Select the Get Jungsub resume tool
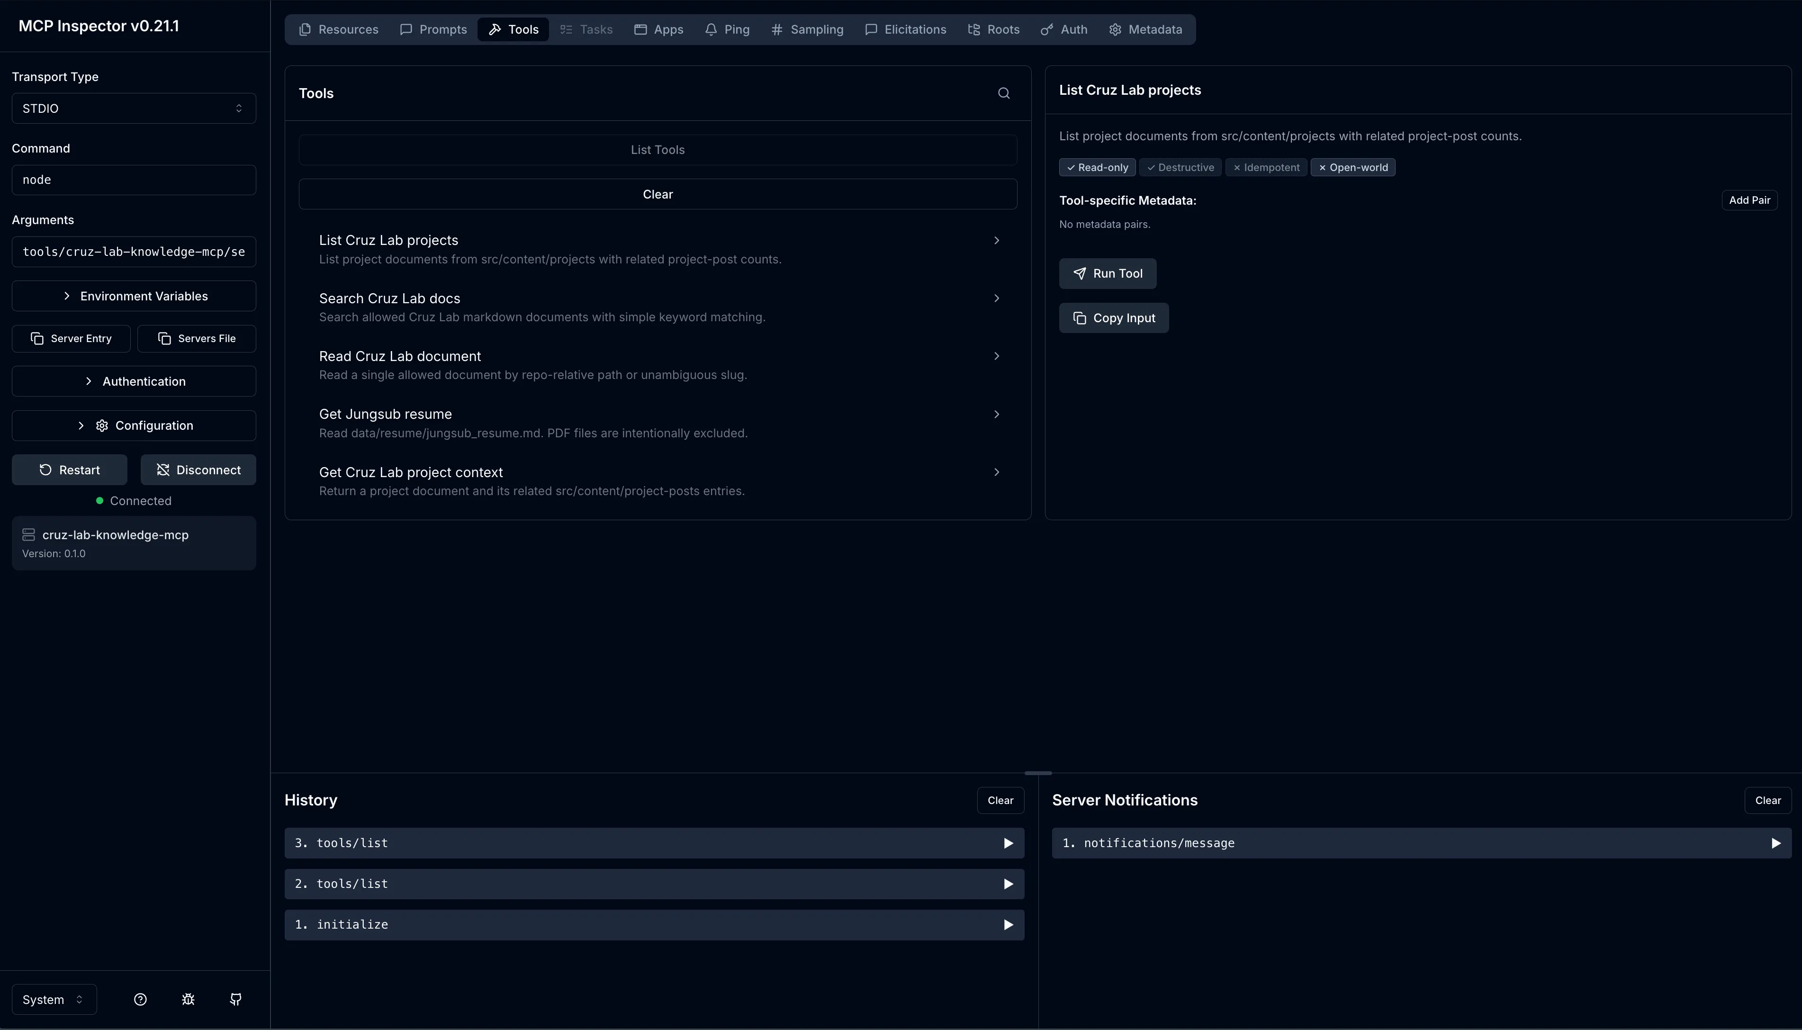This screenshot has width=1802, height=1030. click(x=658, y=423)
